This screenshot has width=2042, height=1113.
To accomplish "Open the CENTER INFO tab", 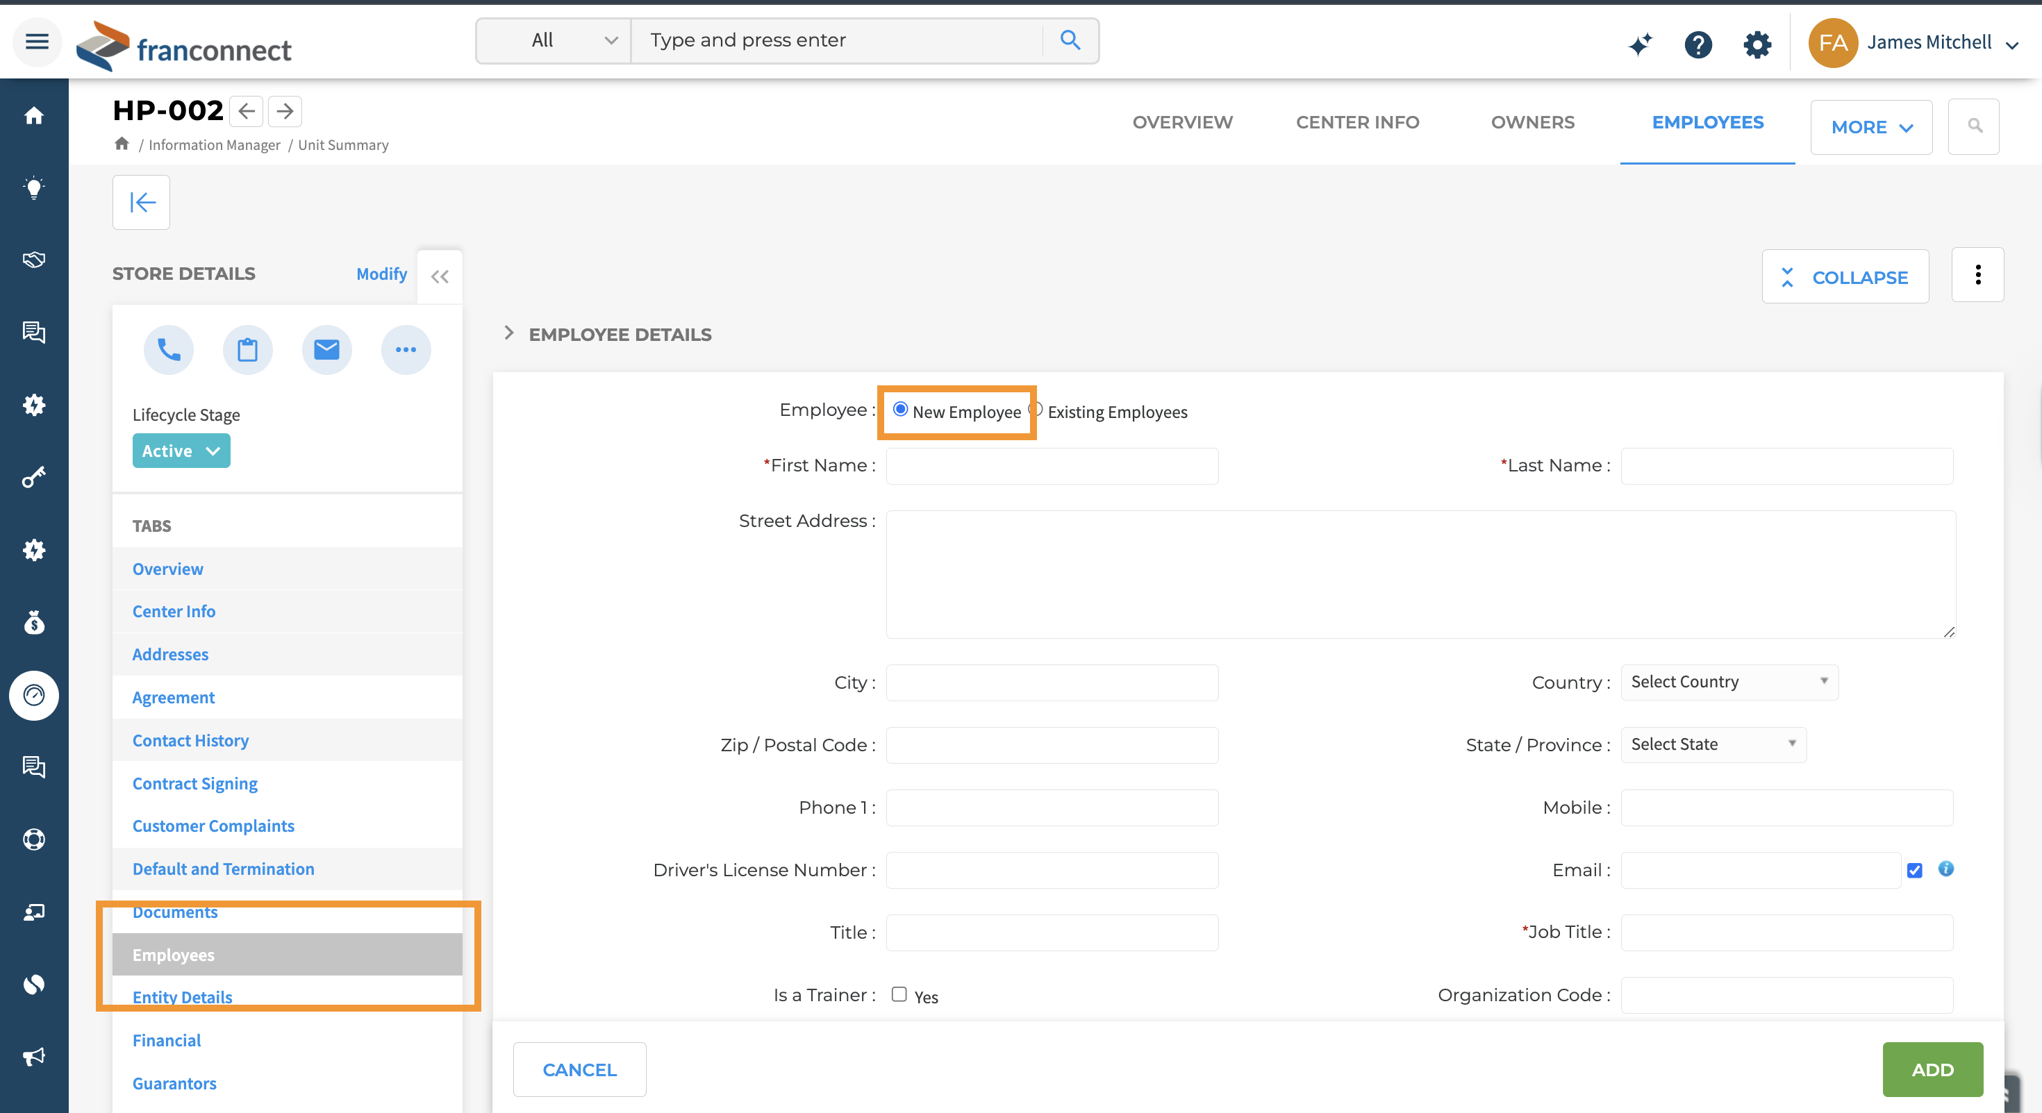I will coord(1357,122).
